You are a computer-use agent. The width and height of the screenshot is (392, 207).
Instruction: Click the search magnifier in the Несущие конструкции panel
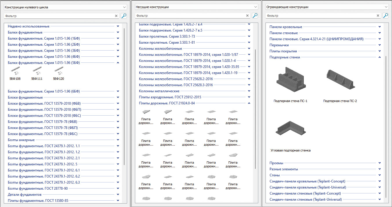pyautogui.click(x=255, y=16)
